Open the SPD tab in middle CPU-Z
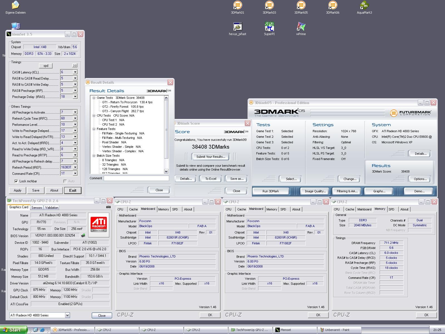445x334 pixels. (283, 209)
